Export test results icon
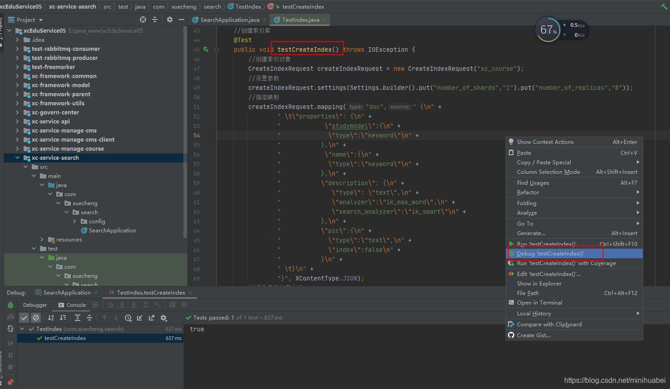Screen dimensions: 670x389 (152, 318)
